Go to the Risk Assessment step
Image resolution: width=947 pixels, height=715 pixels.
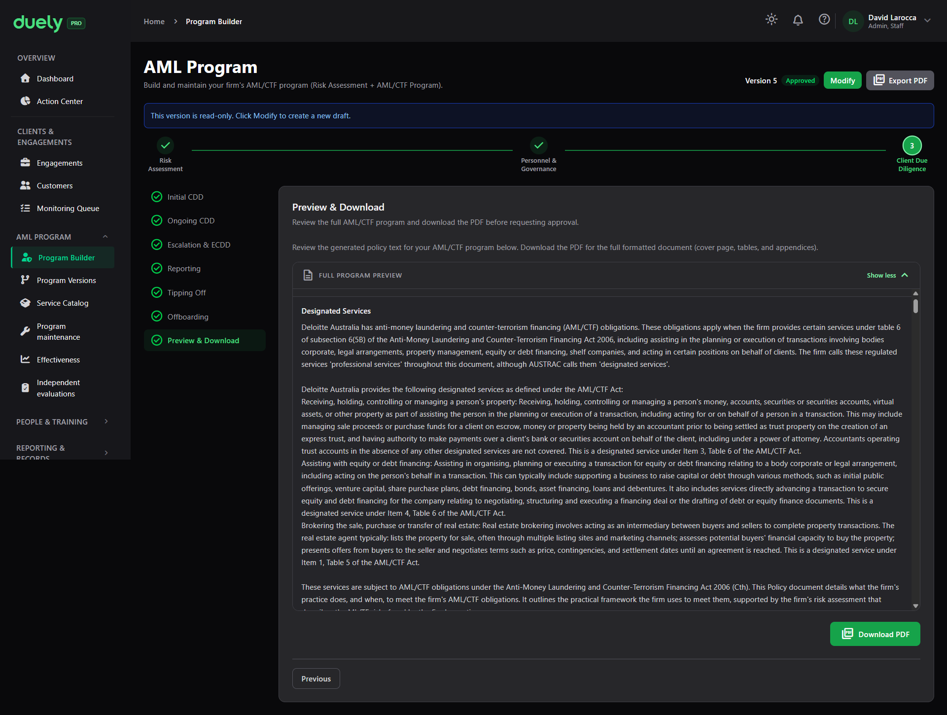165,154
